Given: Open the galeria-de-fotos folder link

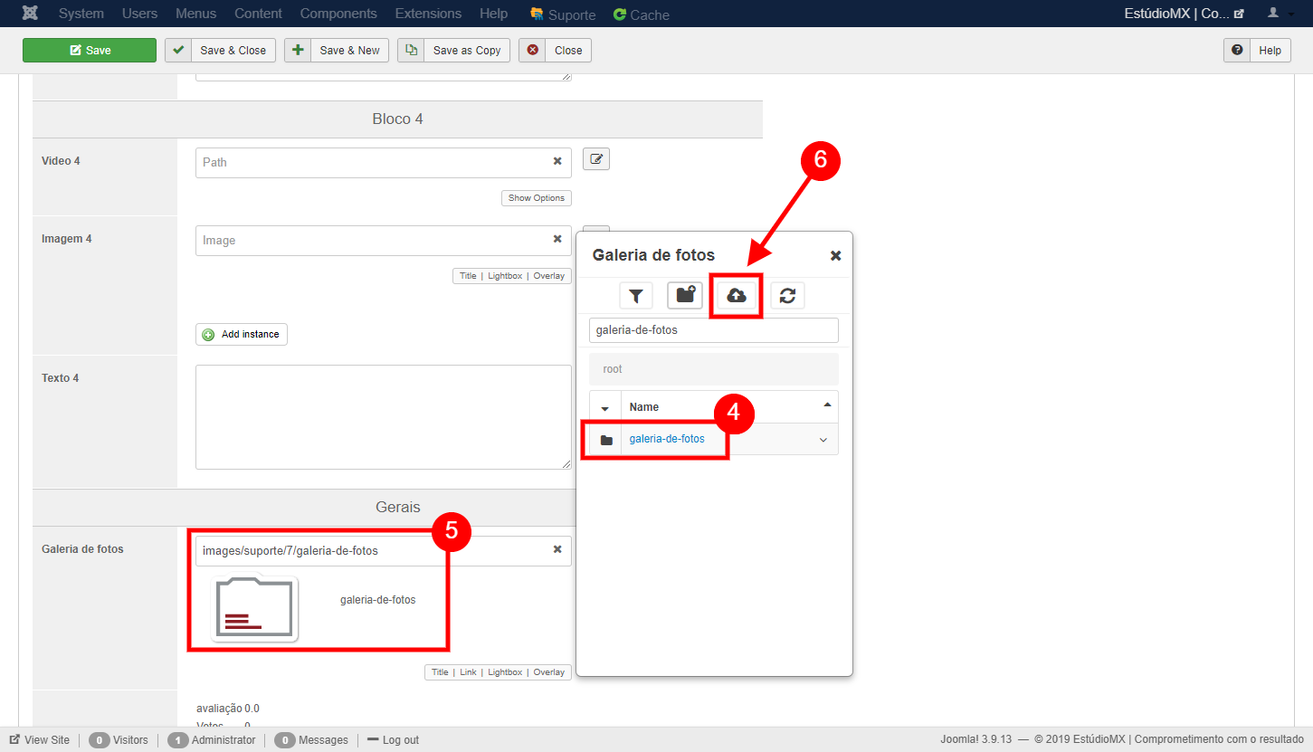Looking at the screenshot, I should coord(666,439).
